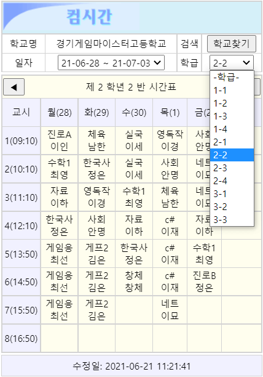
Task: Select the -학급- placeholder option
Action: click(232, 78)
